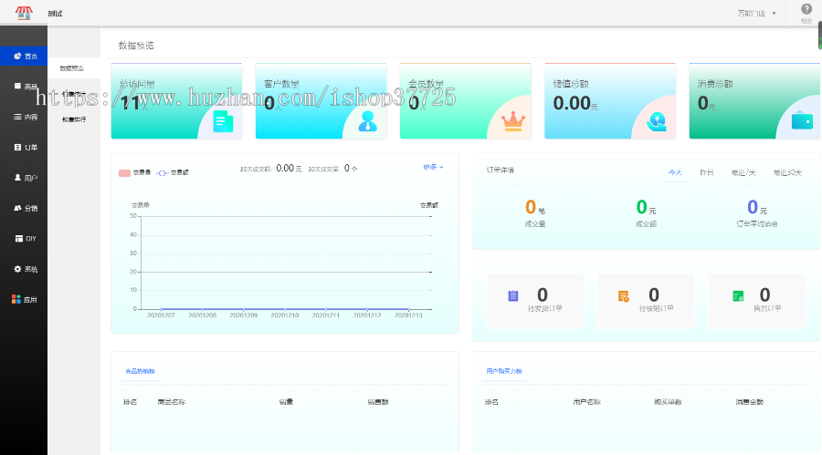Click the page vertical scrollbar

point(818,36)
